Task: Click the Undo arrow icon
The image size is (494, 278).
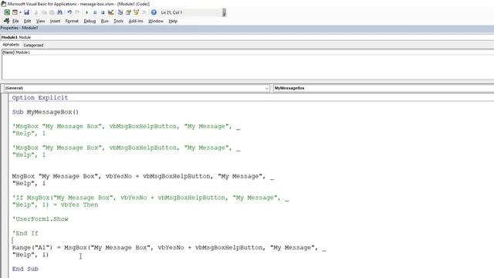Action: point(69,12)
